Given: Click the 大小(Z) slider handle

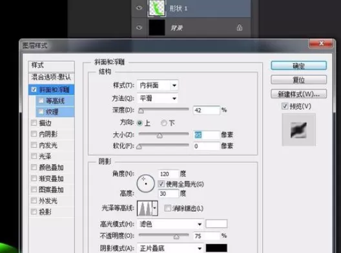Looking at the screenshot, I should point(160,136).
